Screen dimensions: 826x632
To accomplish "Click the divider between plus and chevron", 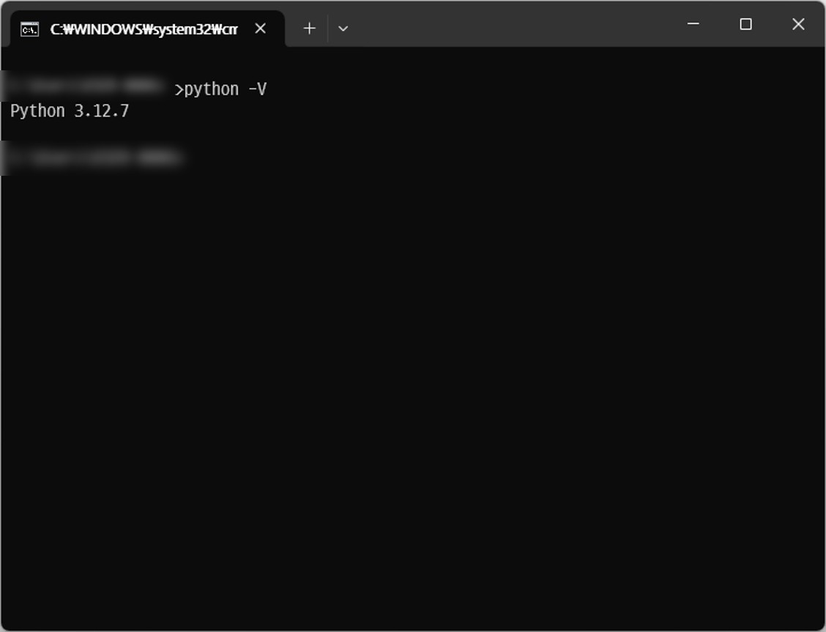I will click(x=327, y=29).
